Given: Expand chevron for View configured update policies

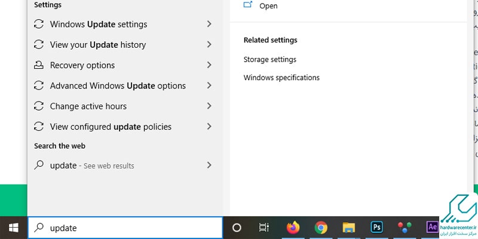Looking at the screenshot, I should pos(209,126).
